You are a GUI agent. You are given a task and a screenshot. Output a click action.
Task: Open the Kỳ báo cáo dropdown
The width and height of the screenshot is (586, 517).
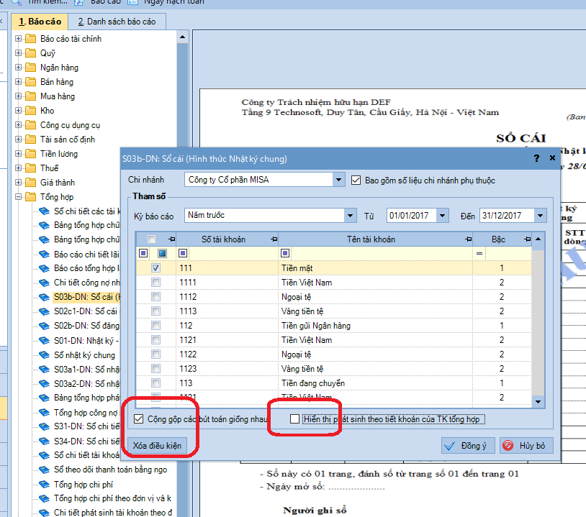350,216
